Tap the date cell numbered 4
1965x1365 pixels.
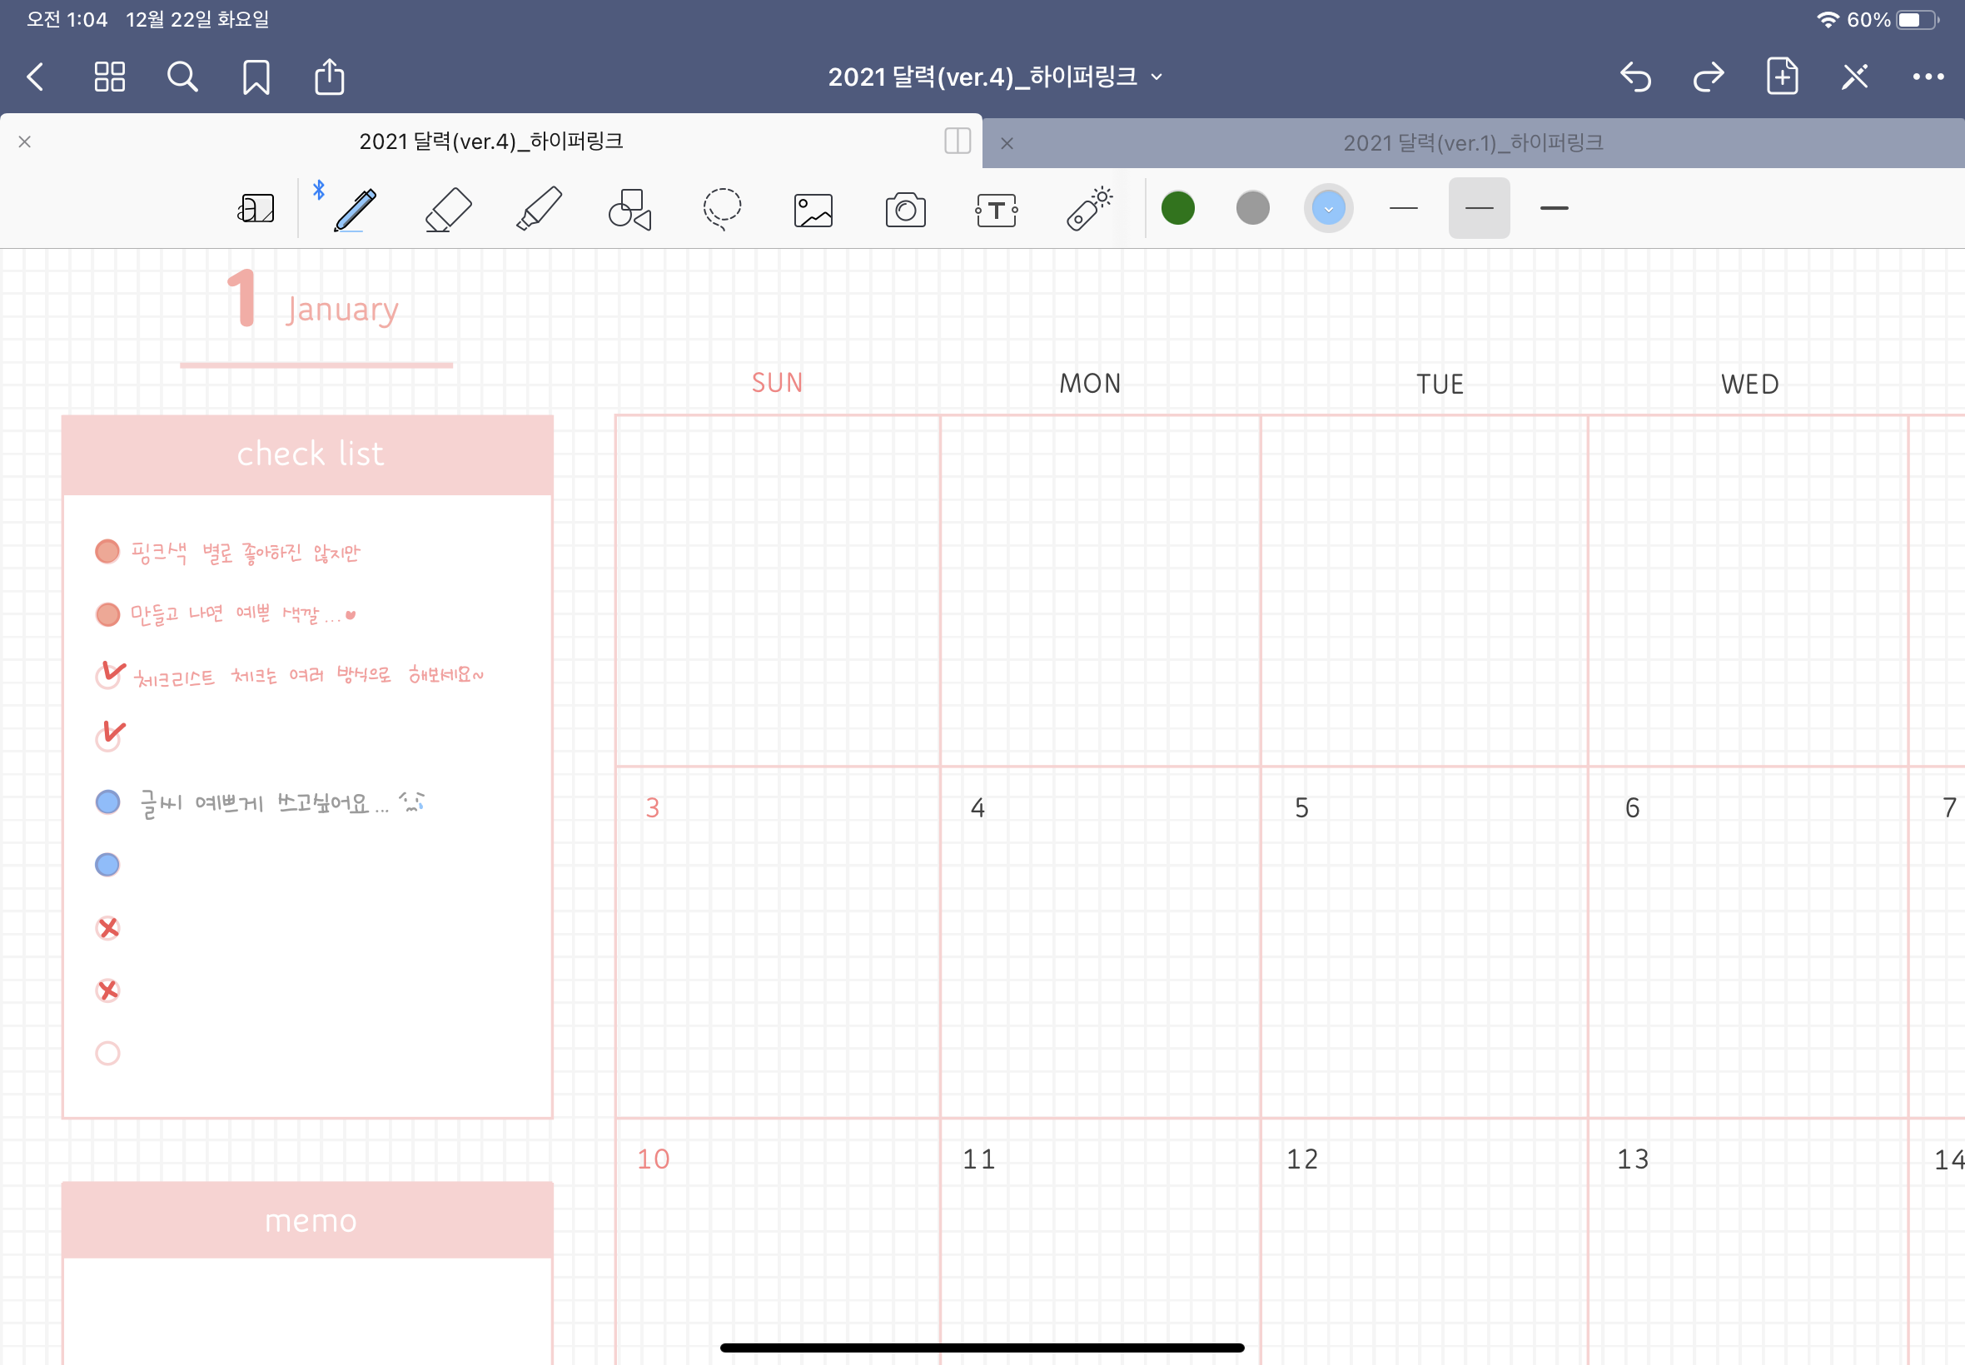point(1100,942)
